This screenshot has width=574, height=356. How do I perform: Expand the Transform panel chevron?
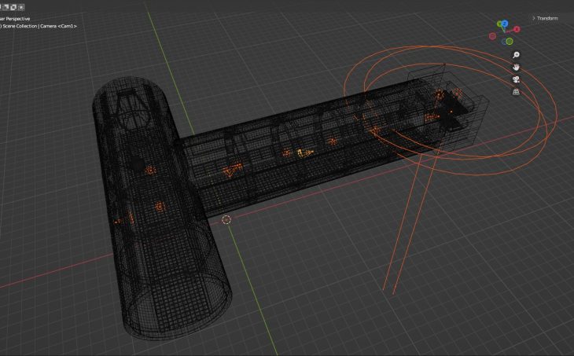pyautogui.click(x=534, y=18)
